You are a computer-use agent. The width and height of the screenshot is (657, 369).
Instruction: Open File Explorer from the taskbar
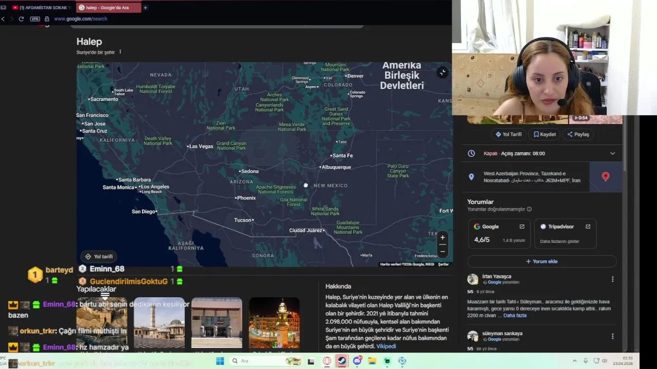click(372, 361)
